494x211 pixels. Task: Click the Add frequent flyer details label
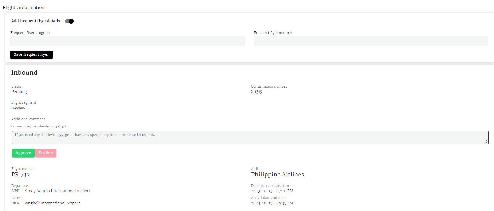tap(36, 21)
